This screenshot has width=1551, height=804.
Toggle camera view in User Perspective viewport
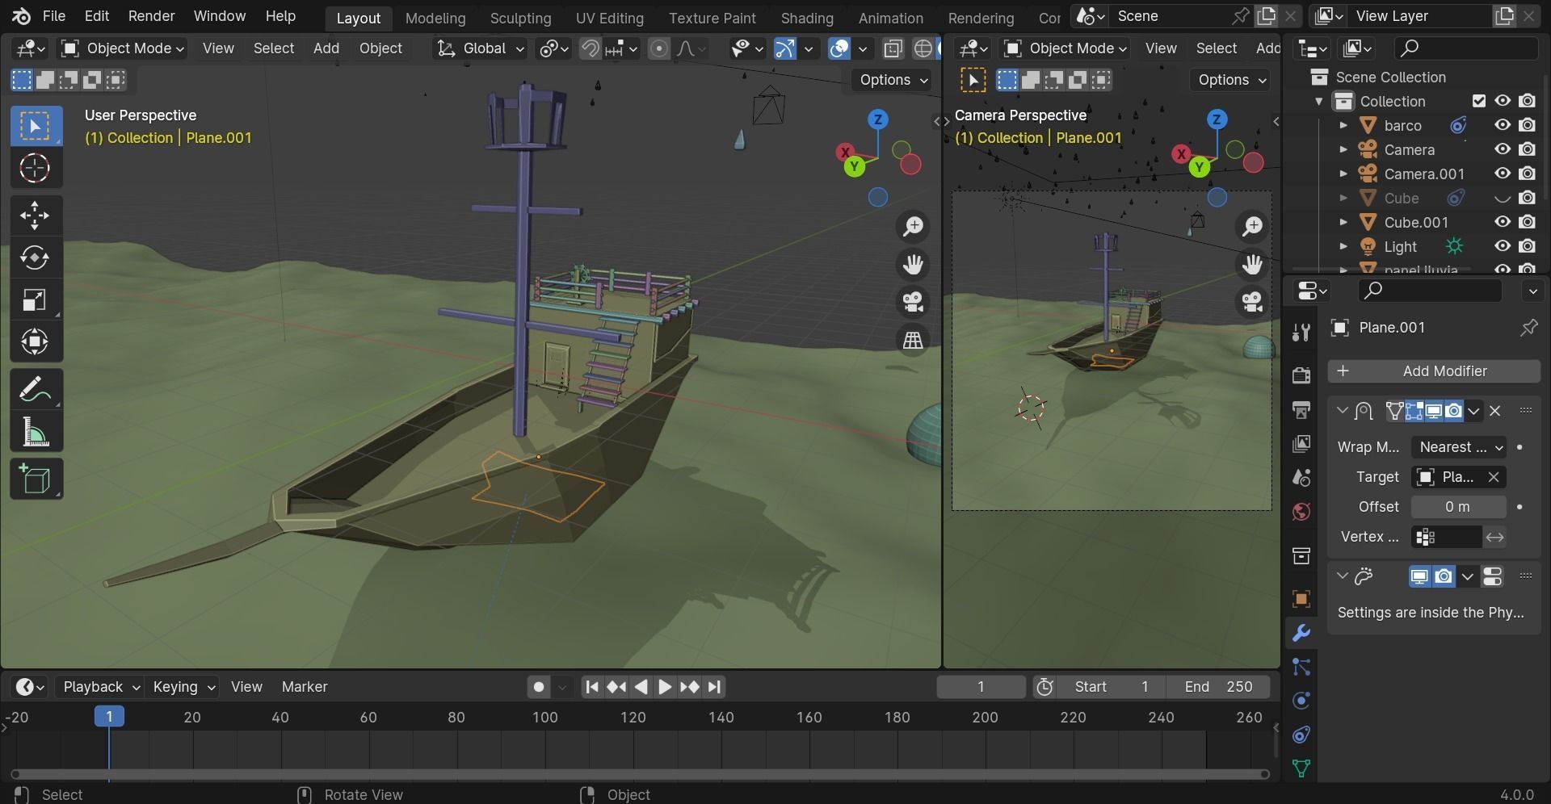tap(913, 303)
